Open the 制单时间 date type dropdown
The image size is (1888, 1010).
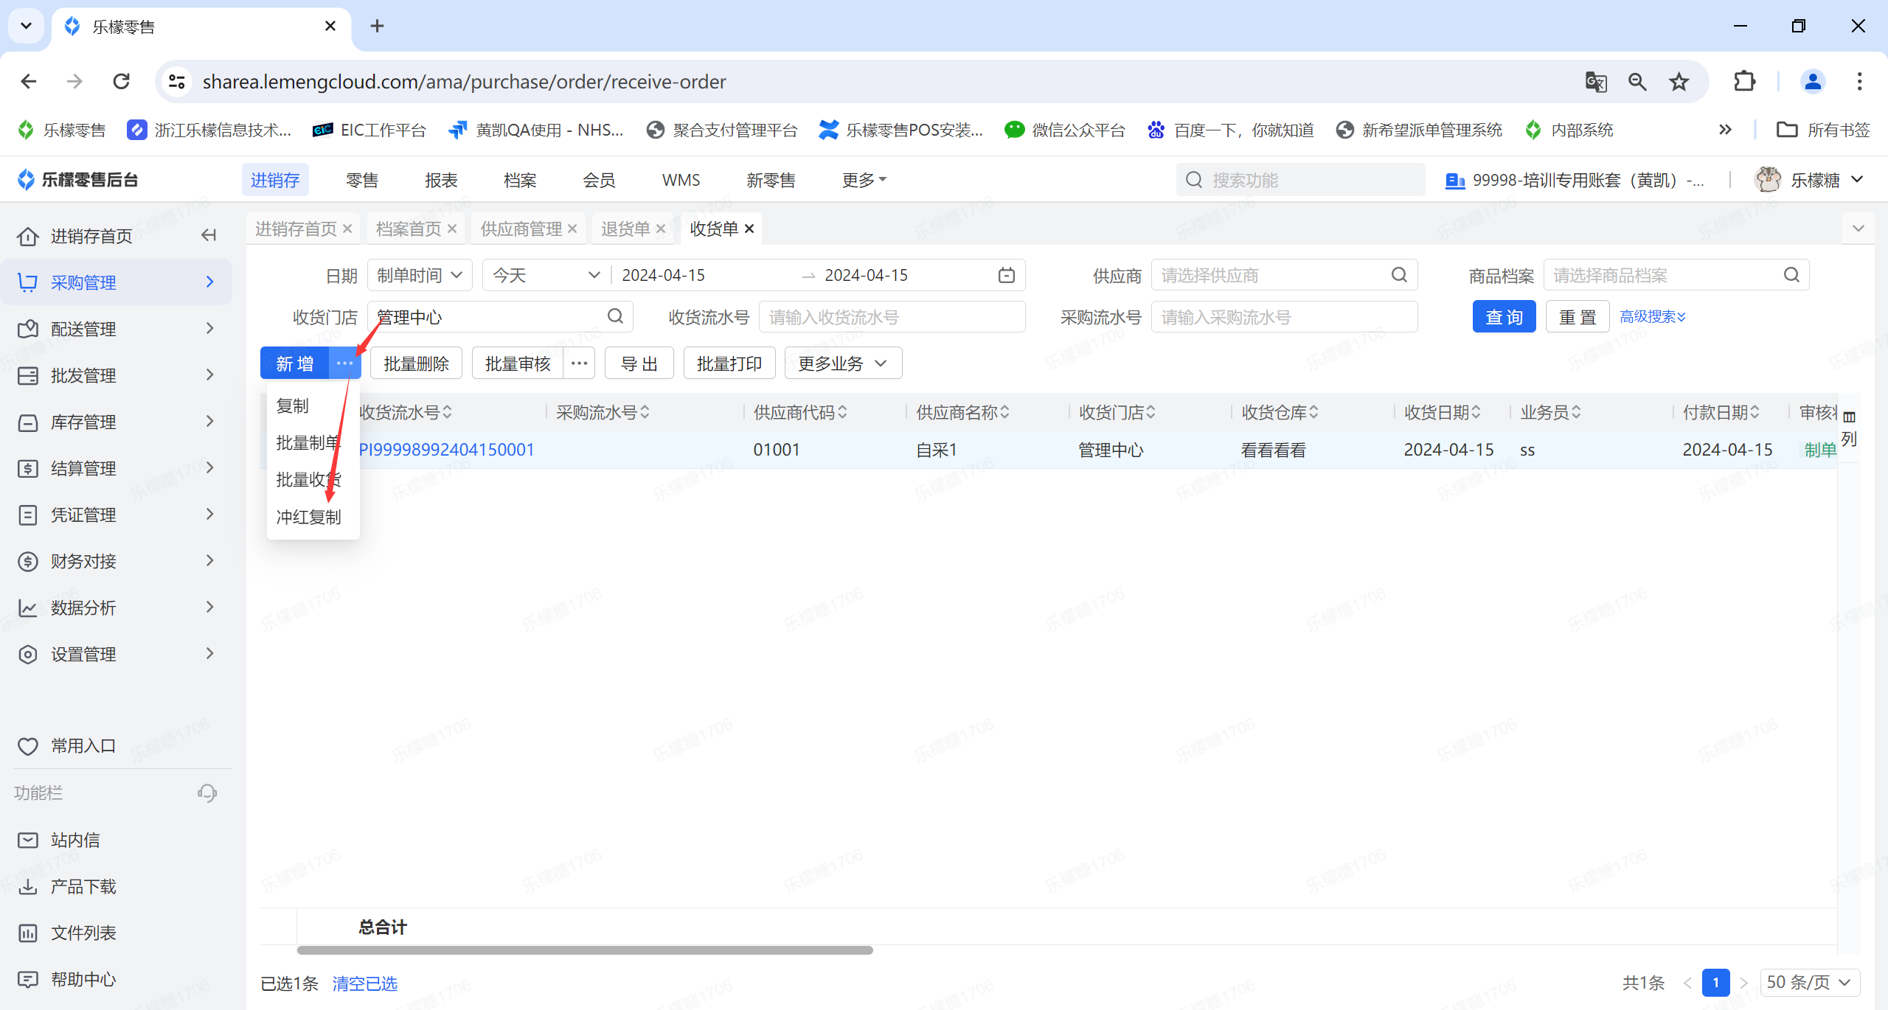click(420, 275)
